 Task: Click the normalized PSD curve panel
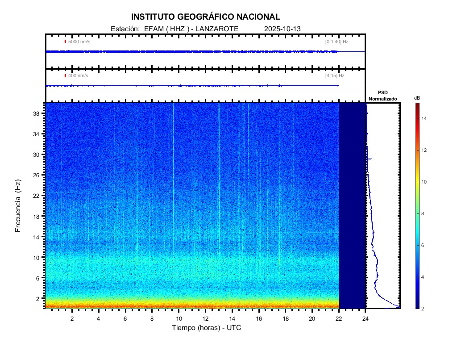(383, 205)
